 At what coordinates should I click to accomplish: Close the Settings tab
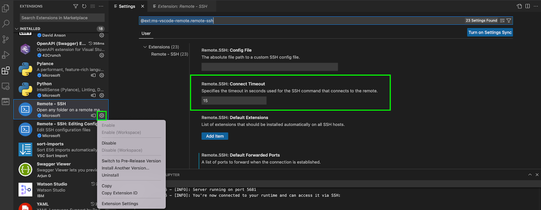(x=143, y=6)
